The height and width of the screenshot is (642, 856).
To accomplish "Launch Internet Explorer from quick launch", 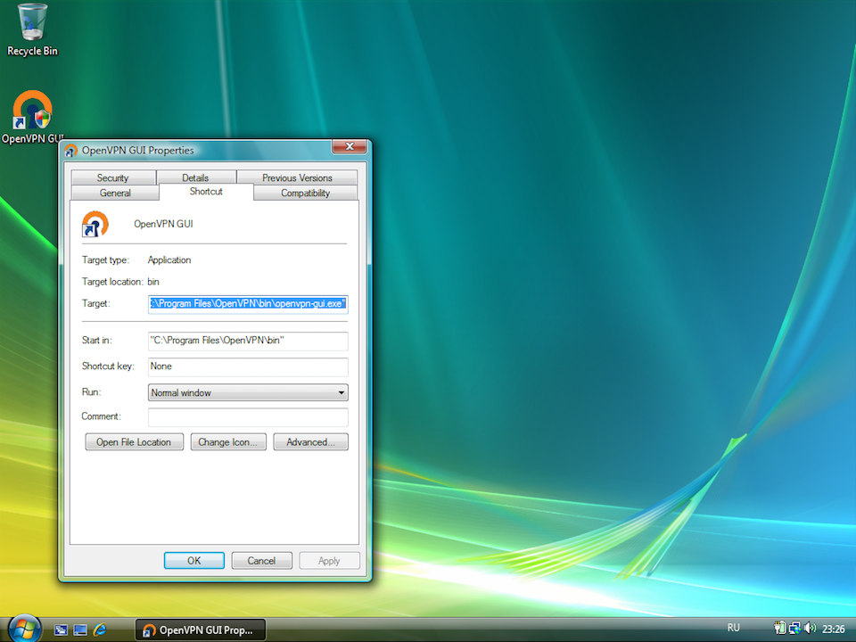I will 100,630.
